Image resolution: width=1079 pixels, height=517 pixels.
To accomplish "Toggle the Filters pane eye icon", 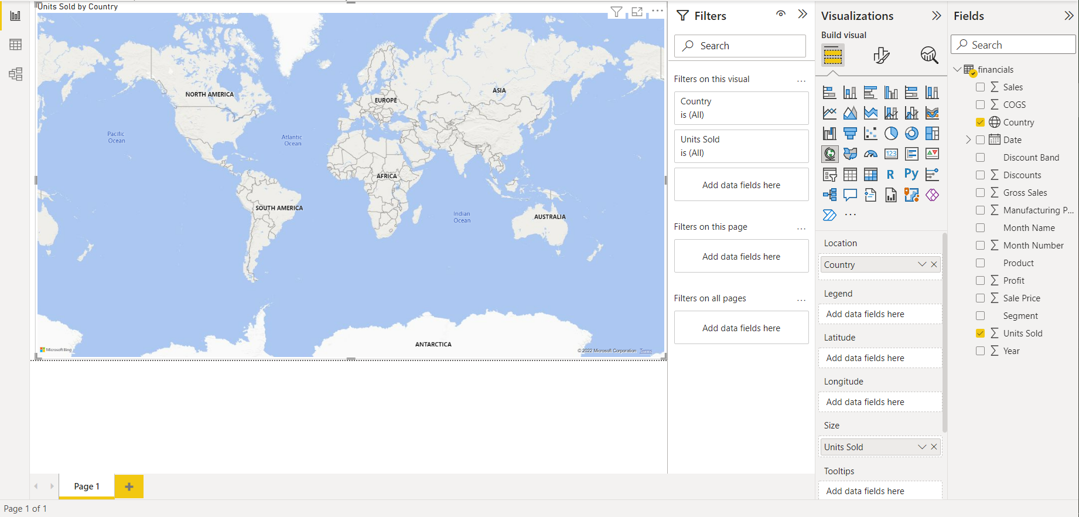I will [x=781, y=14].
